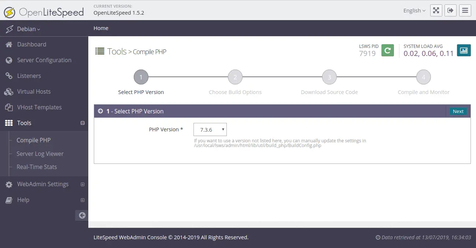
Task: Click the Next button
Action: pos(458,111)
